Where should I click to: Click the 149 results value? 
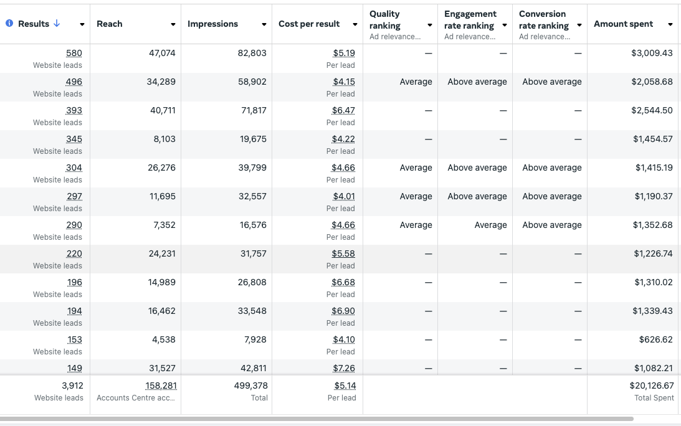click(x=74, y=368)
